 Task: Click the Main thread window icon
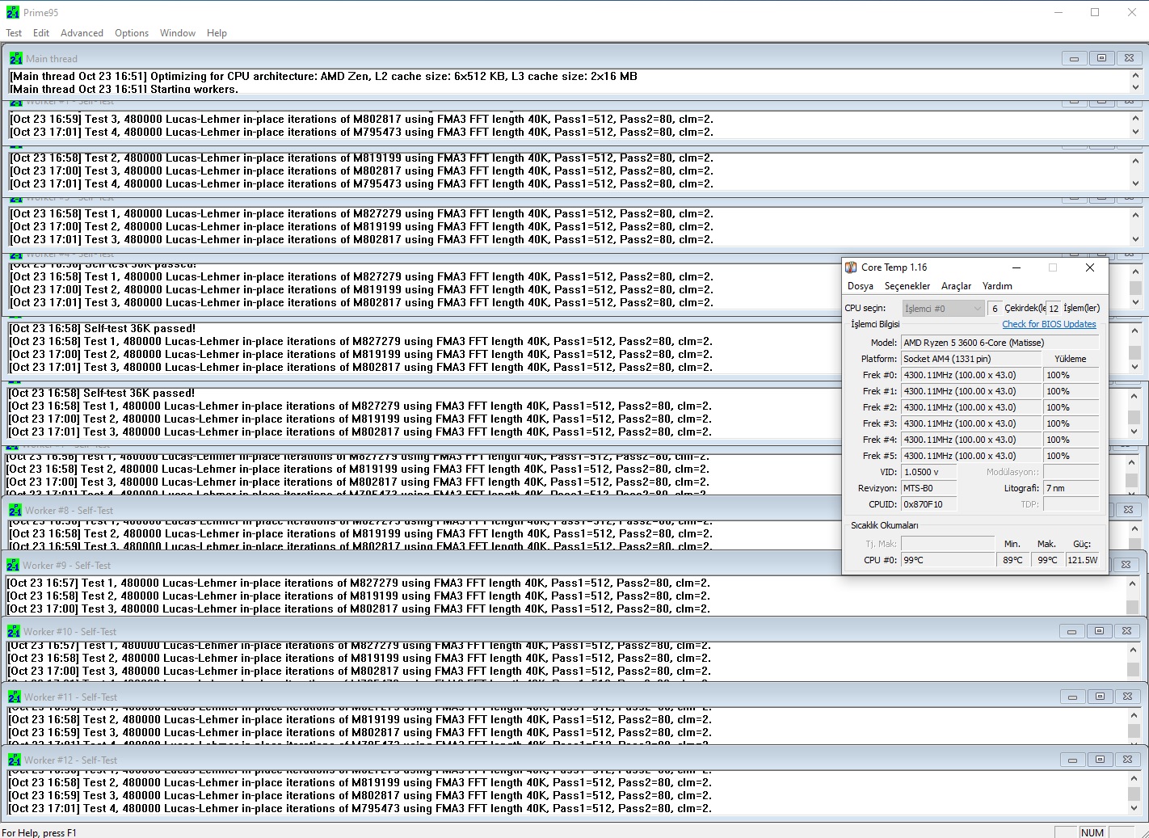[16, 58]
